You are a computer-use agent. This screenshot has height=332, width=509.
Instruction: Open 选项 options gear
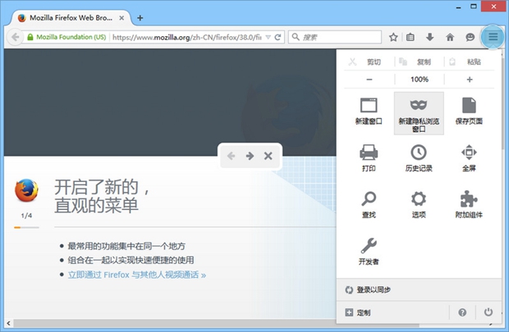419,205
